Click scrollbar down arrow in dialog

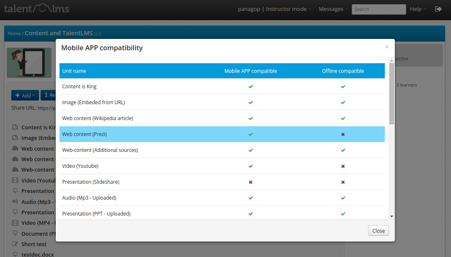[x=392, y=216]
